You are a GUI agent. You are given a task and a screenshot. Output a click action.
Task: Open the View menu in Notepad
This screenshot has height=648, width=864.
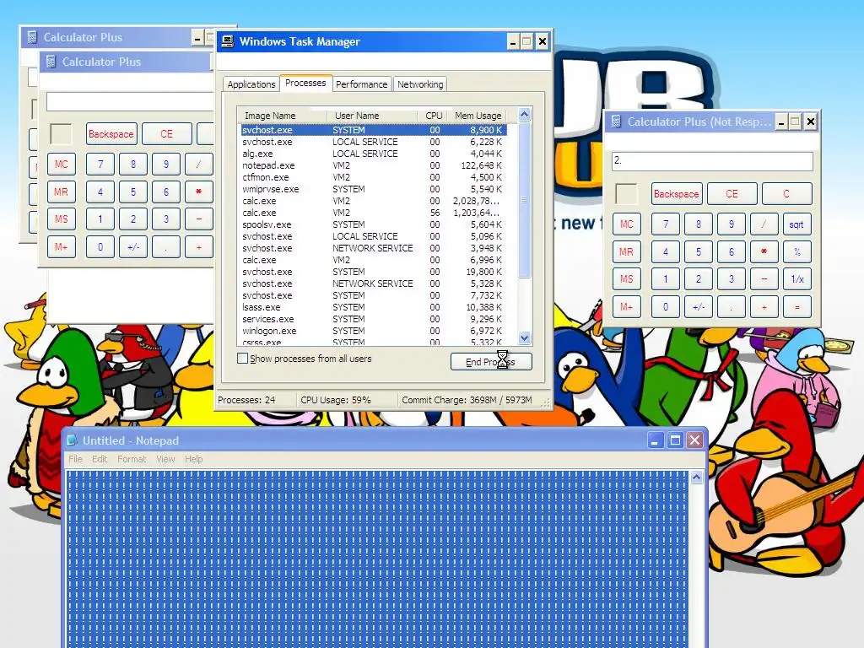coord(165,459)
